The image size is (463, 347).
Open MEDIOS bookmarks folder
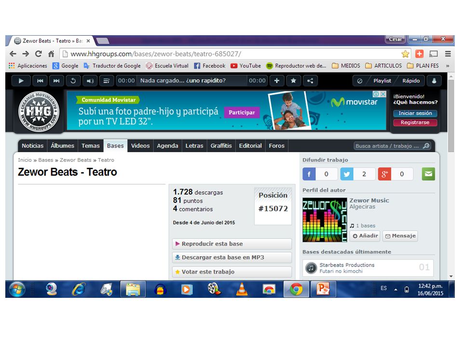pos(346,66)
